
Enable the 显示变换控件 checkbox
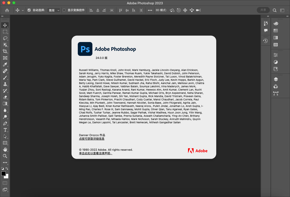click(x=64, y=10)
